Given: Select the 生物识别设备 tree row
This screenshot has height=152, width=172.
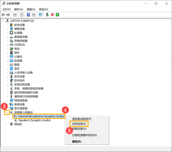Looking at the screenshot, I should pos(22,84).
